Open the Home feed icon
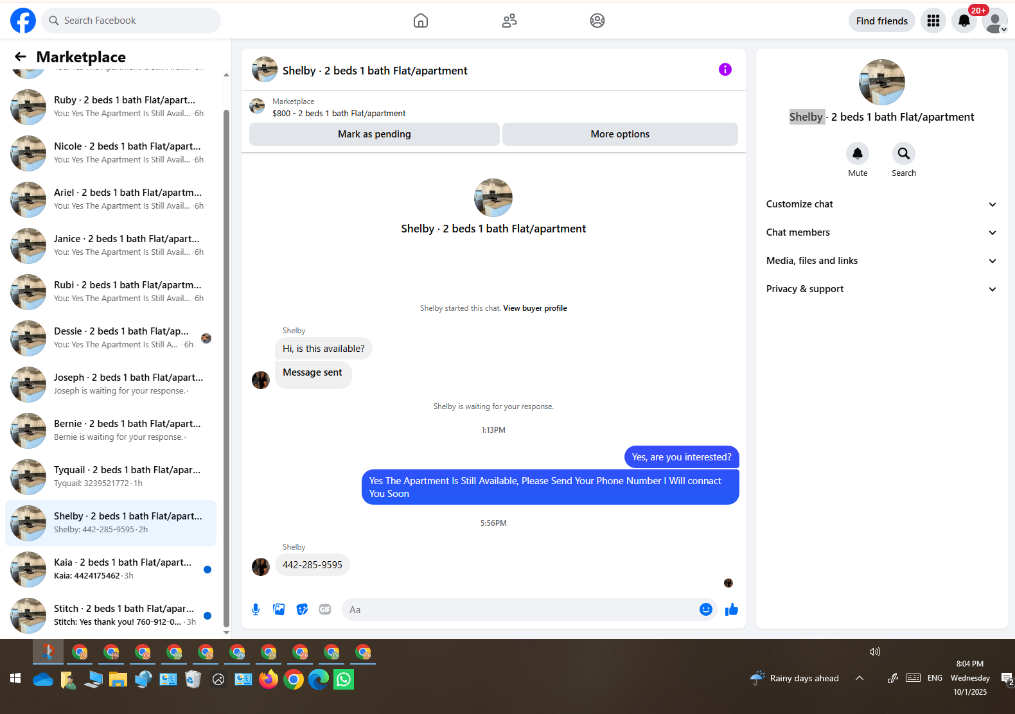 (421, 21)
